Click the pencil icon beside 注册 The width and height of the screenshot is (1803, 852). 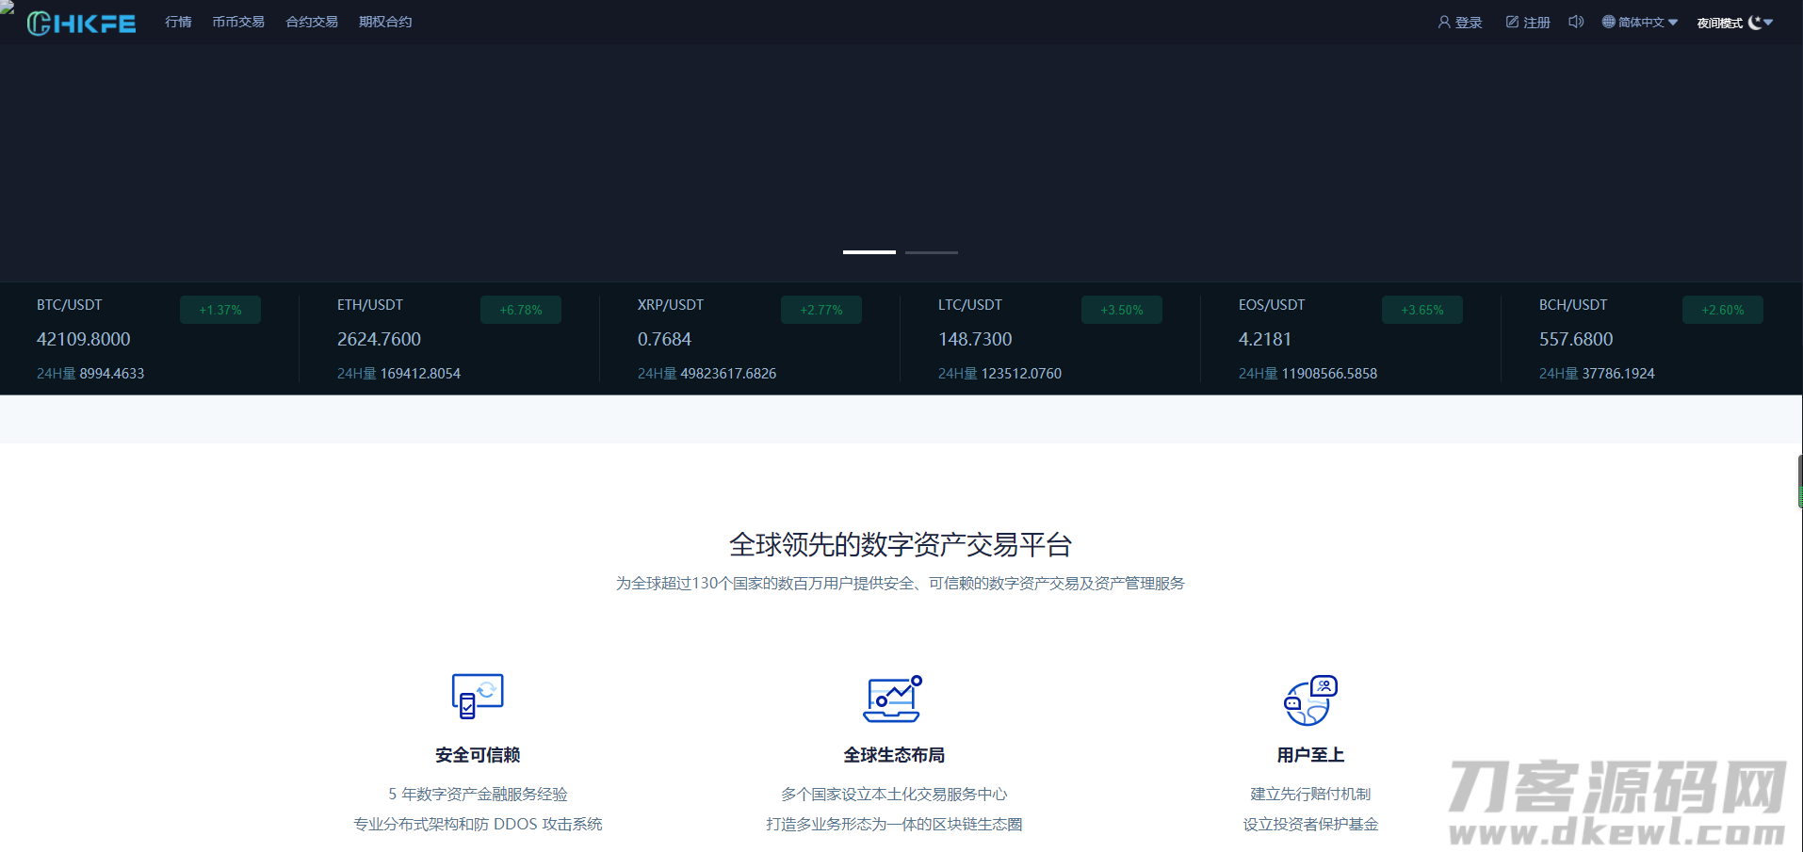pyautogui.click(x=1512, y=22)
